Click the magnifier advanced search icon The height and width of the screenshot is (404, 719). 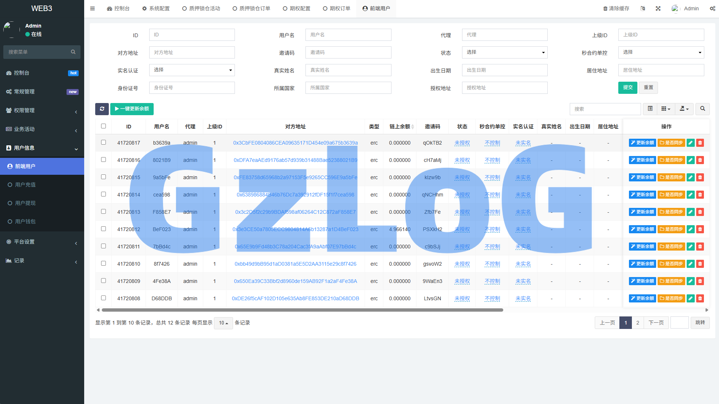tap(702, 109)
